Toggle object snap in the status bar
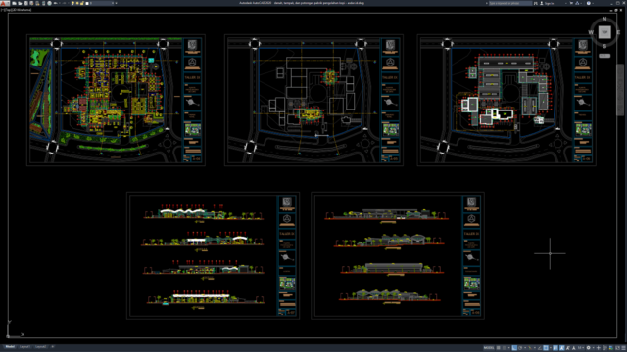Image resolution: width=627 pixels, height=352 pixels. (546, 348)
